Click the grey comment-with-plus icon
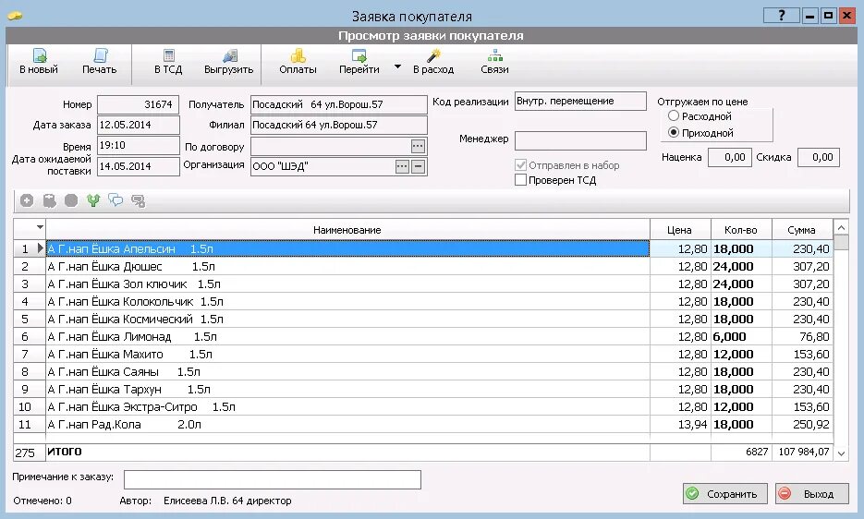The image size is (864, 519). (x=138, y=201)
